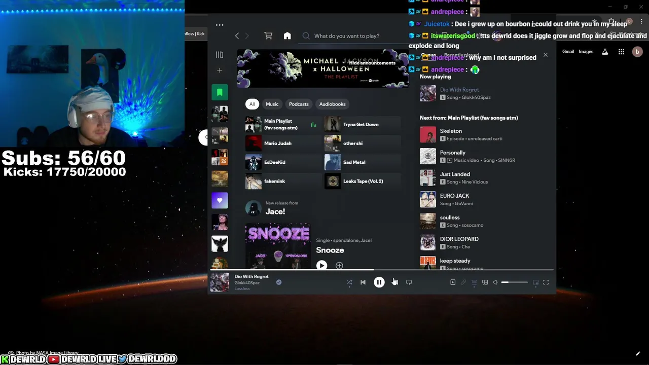Close the Queue panel
This screenshot has width=649, height=365.
546,55
